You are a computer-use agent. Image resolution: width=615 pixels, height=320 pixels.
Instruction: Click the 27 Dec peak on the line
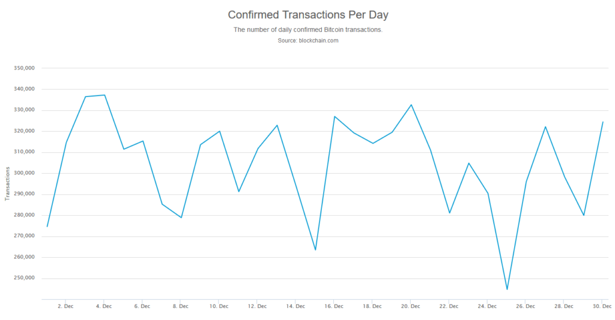[x=545, y=126]
